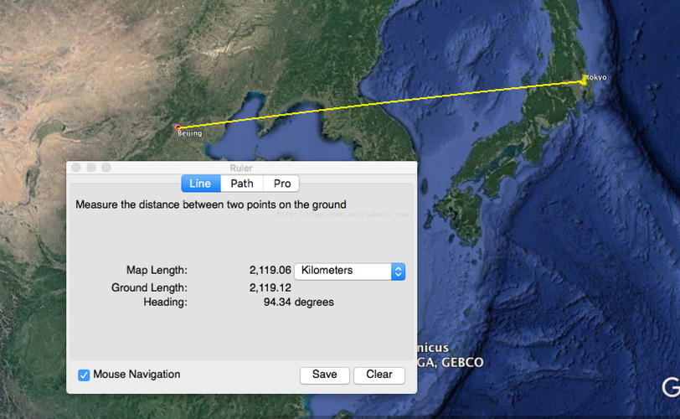Screen dimensions: 680x419
Task: Open the Kilometers units dropdown
Action: (x=349, y=271)
